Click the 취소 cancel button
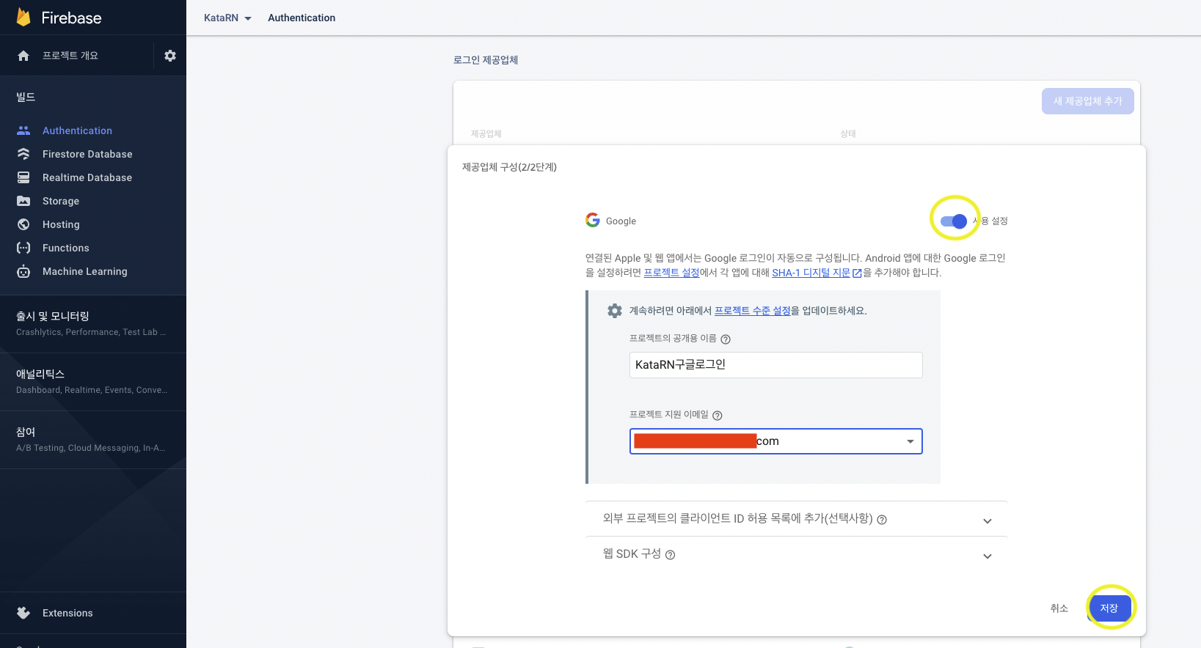 [x=1059, y=608]
